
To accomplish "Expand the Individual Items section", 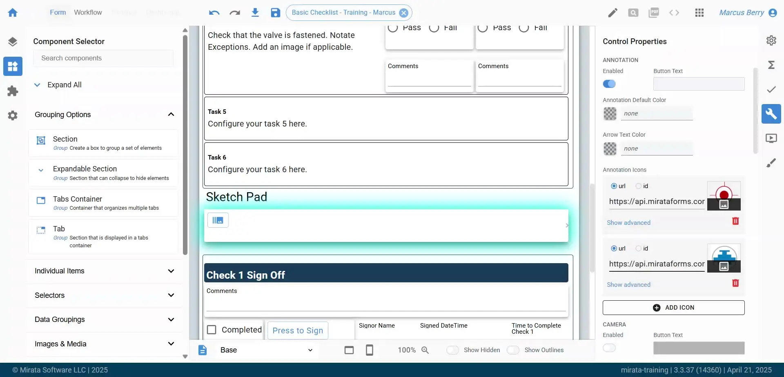I will (x=171, y=271).
